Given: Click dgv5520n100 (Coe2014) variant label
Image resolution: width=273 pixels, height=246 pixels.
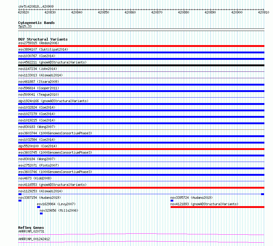Looking at the screenshot, I should click(38, 146).
